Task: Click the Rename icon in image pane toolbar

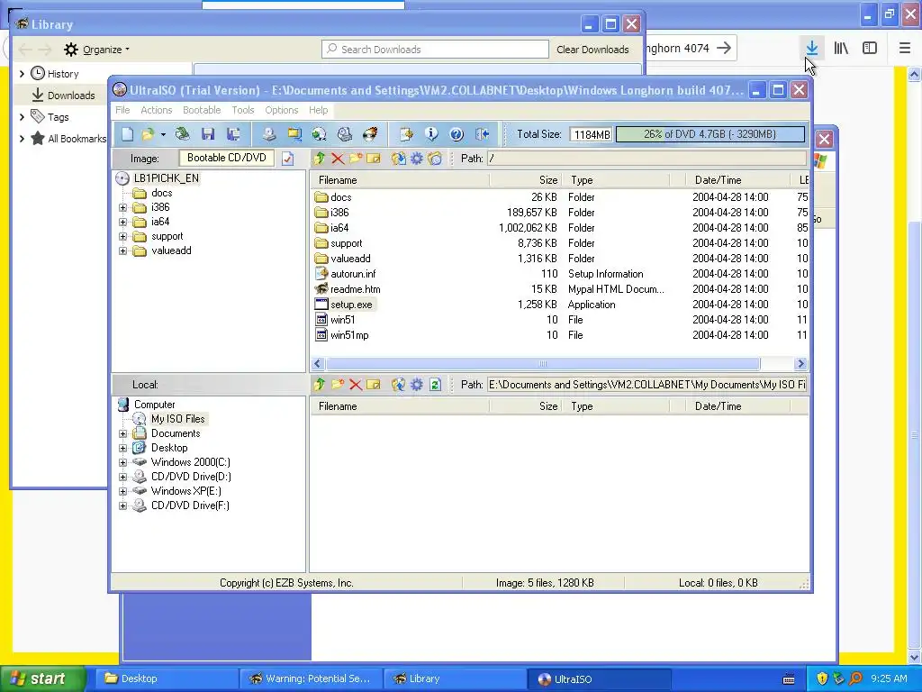Action: (x=374, y=159)
